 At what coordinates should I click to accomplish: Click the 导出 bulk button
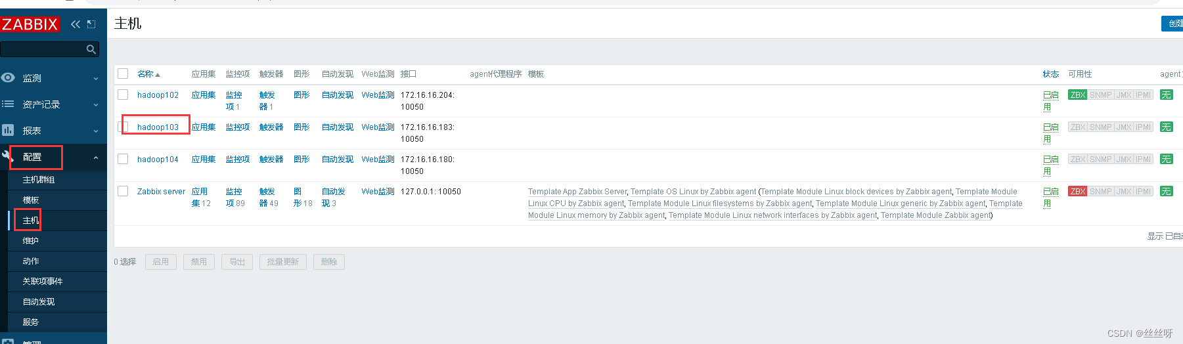237,262
